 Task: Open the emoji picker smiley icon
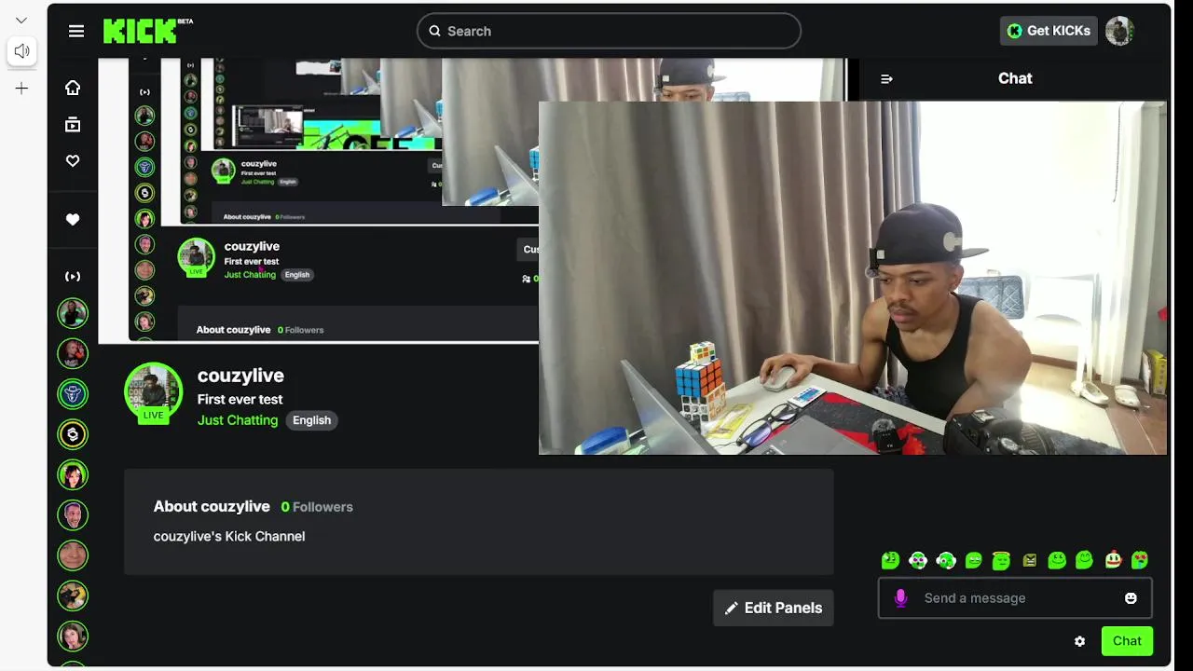(x=1131, y=598)
